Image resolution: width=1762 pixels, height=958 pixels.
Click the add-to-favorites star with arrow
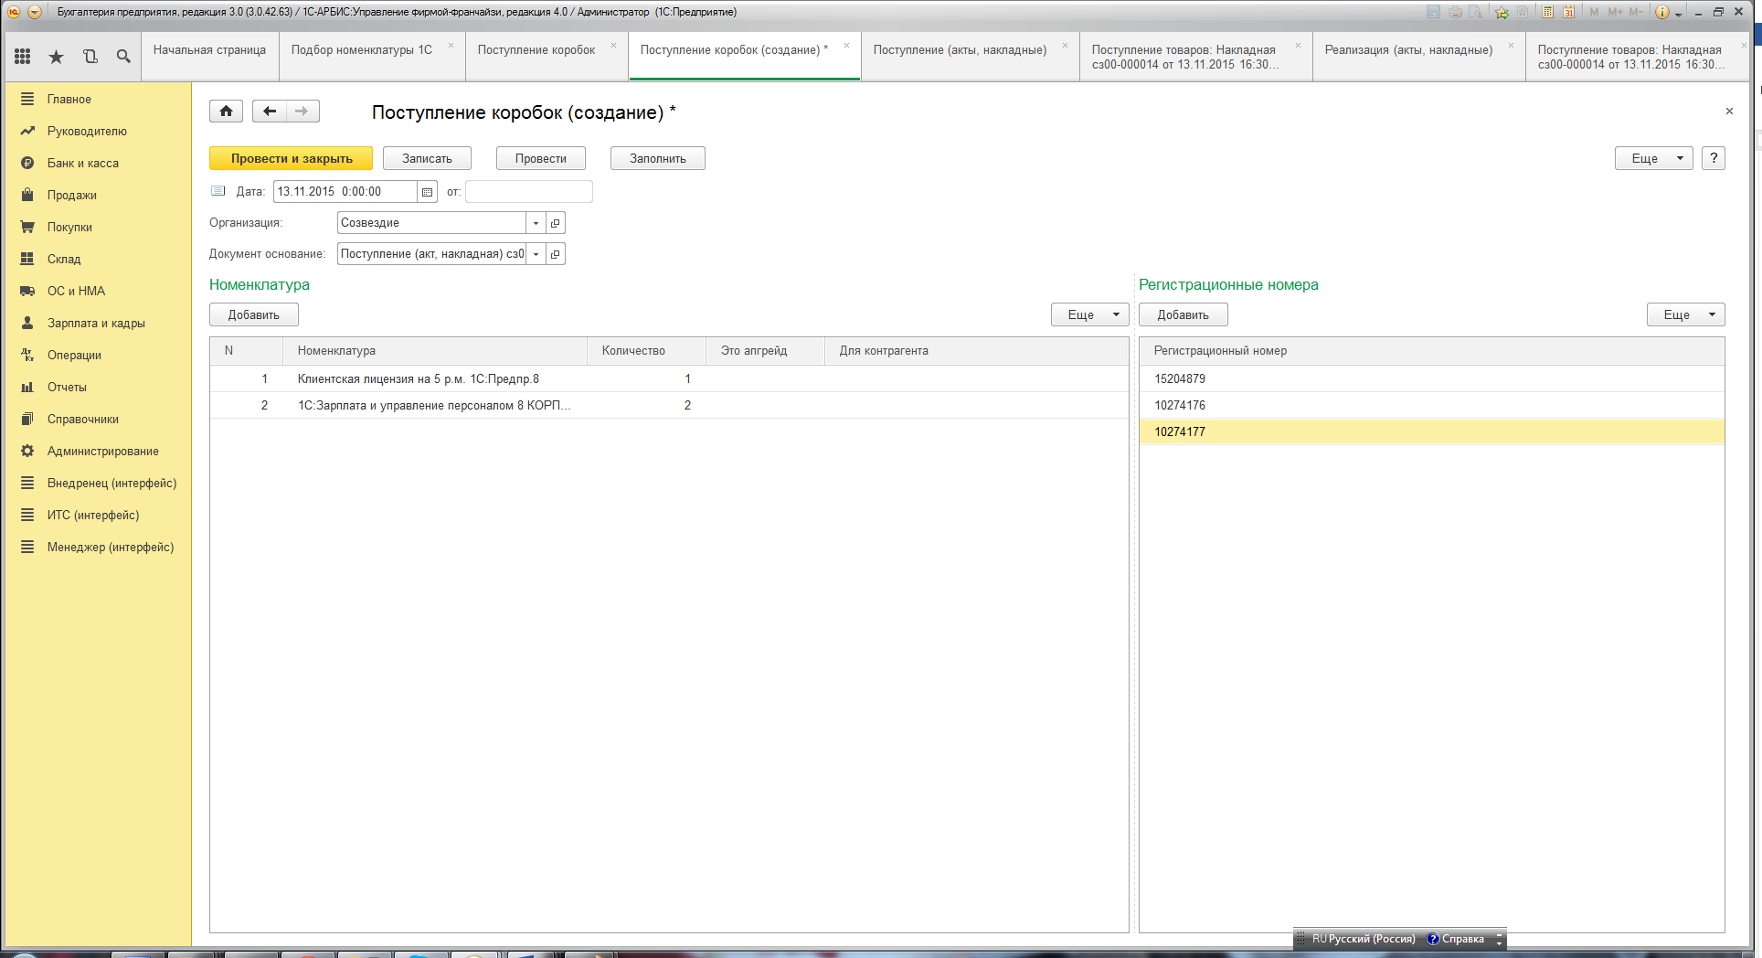point(1502,12)
